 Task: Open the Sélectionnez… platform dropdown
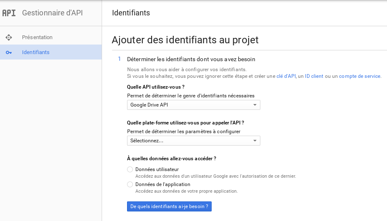193,141
